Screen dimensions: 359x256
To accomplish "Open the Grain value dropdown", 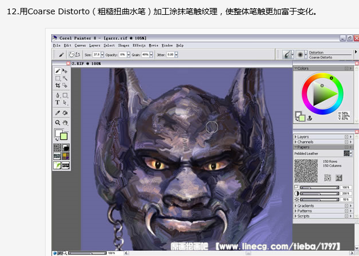I will (x=151, y=55).
